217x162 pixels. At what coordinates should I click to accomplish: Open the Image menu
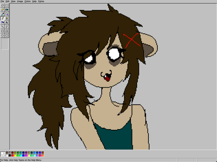[20, 1]
